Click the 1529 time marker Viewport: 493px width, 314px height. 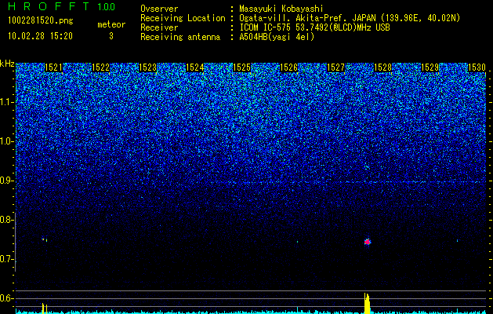coord(430,68)
